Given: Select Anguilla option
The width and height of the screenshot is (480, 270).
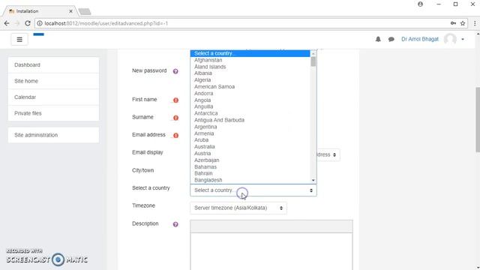Looking at the screenshot, I should [250, 106].
